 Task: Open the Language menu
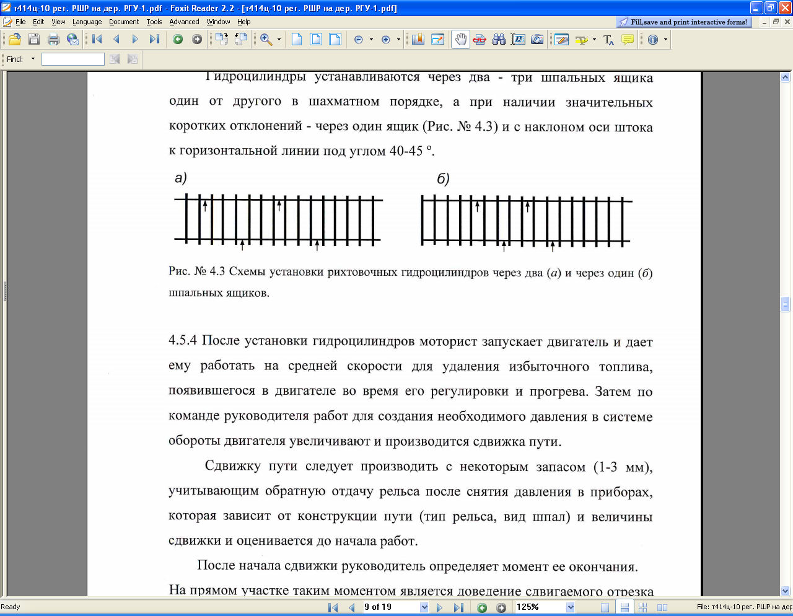click(87, 22)
